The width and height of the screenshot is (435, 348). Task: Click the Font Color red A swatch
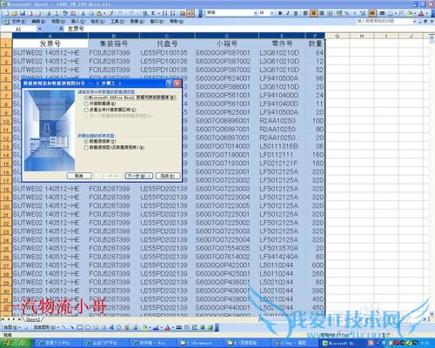tap(421, 13)
